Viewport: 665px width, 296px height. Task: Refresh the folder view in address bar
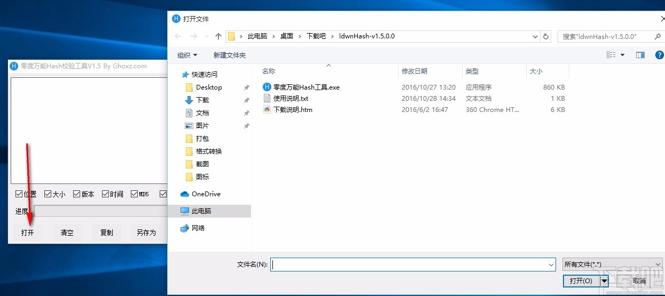(x=546, y=36)
